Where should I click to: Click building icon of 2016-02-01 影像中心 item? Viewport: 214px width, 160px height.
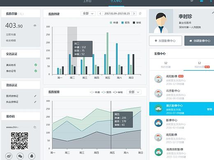158,123
